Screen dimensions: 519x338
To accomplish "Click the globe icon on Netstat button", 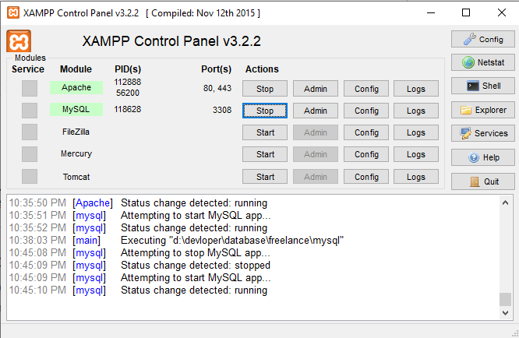I will [x=468, y=62].
